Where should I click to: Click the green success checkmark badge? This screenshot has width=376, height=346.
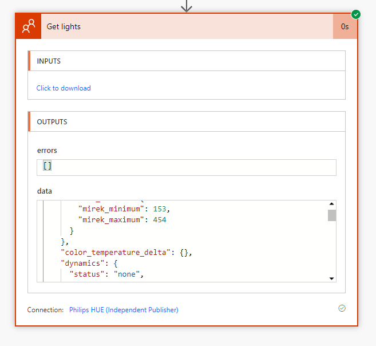[x=355, y=14]
